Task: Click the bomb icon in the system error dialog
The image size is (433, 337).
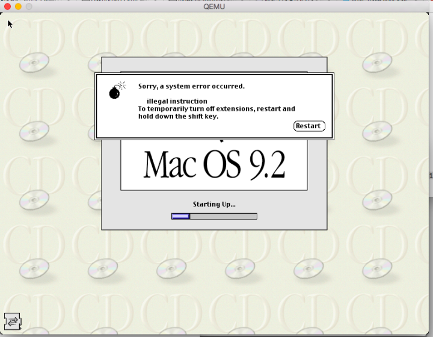Action: [x=117, y=90]
